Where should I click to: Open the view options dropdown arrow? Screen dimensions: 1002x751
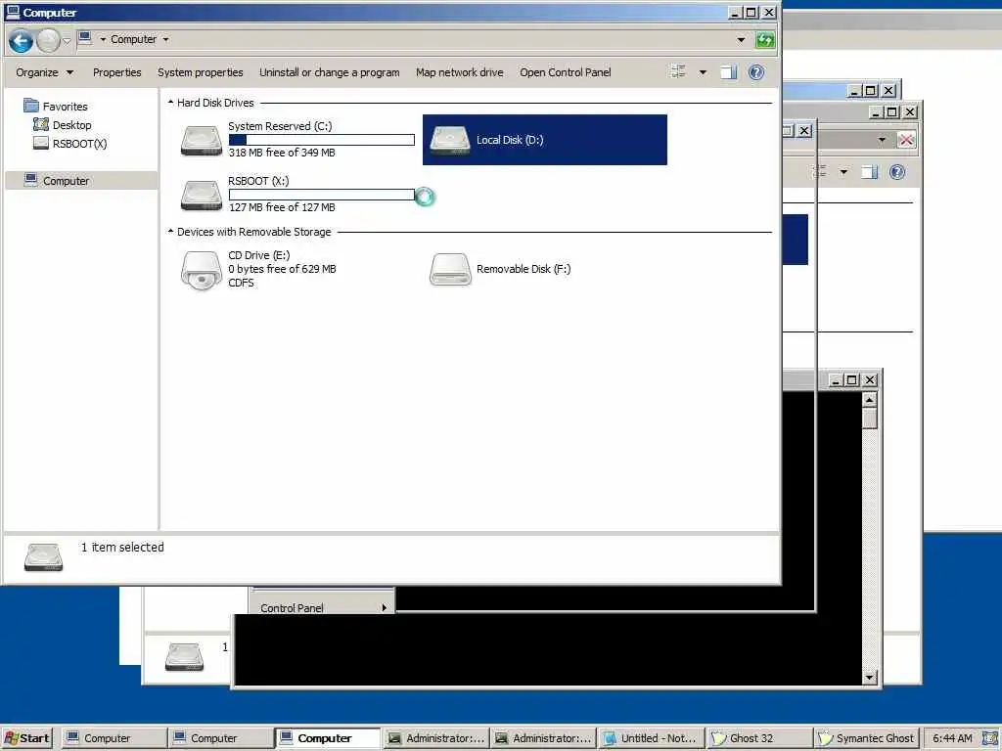703,72
